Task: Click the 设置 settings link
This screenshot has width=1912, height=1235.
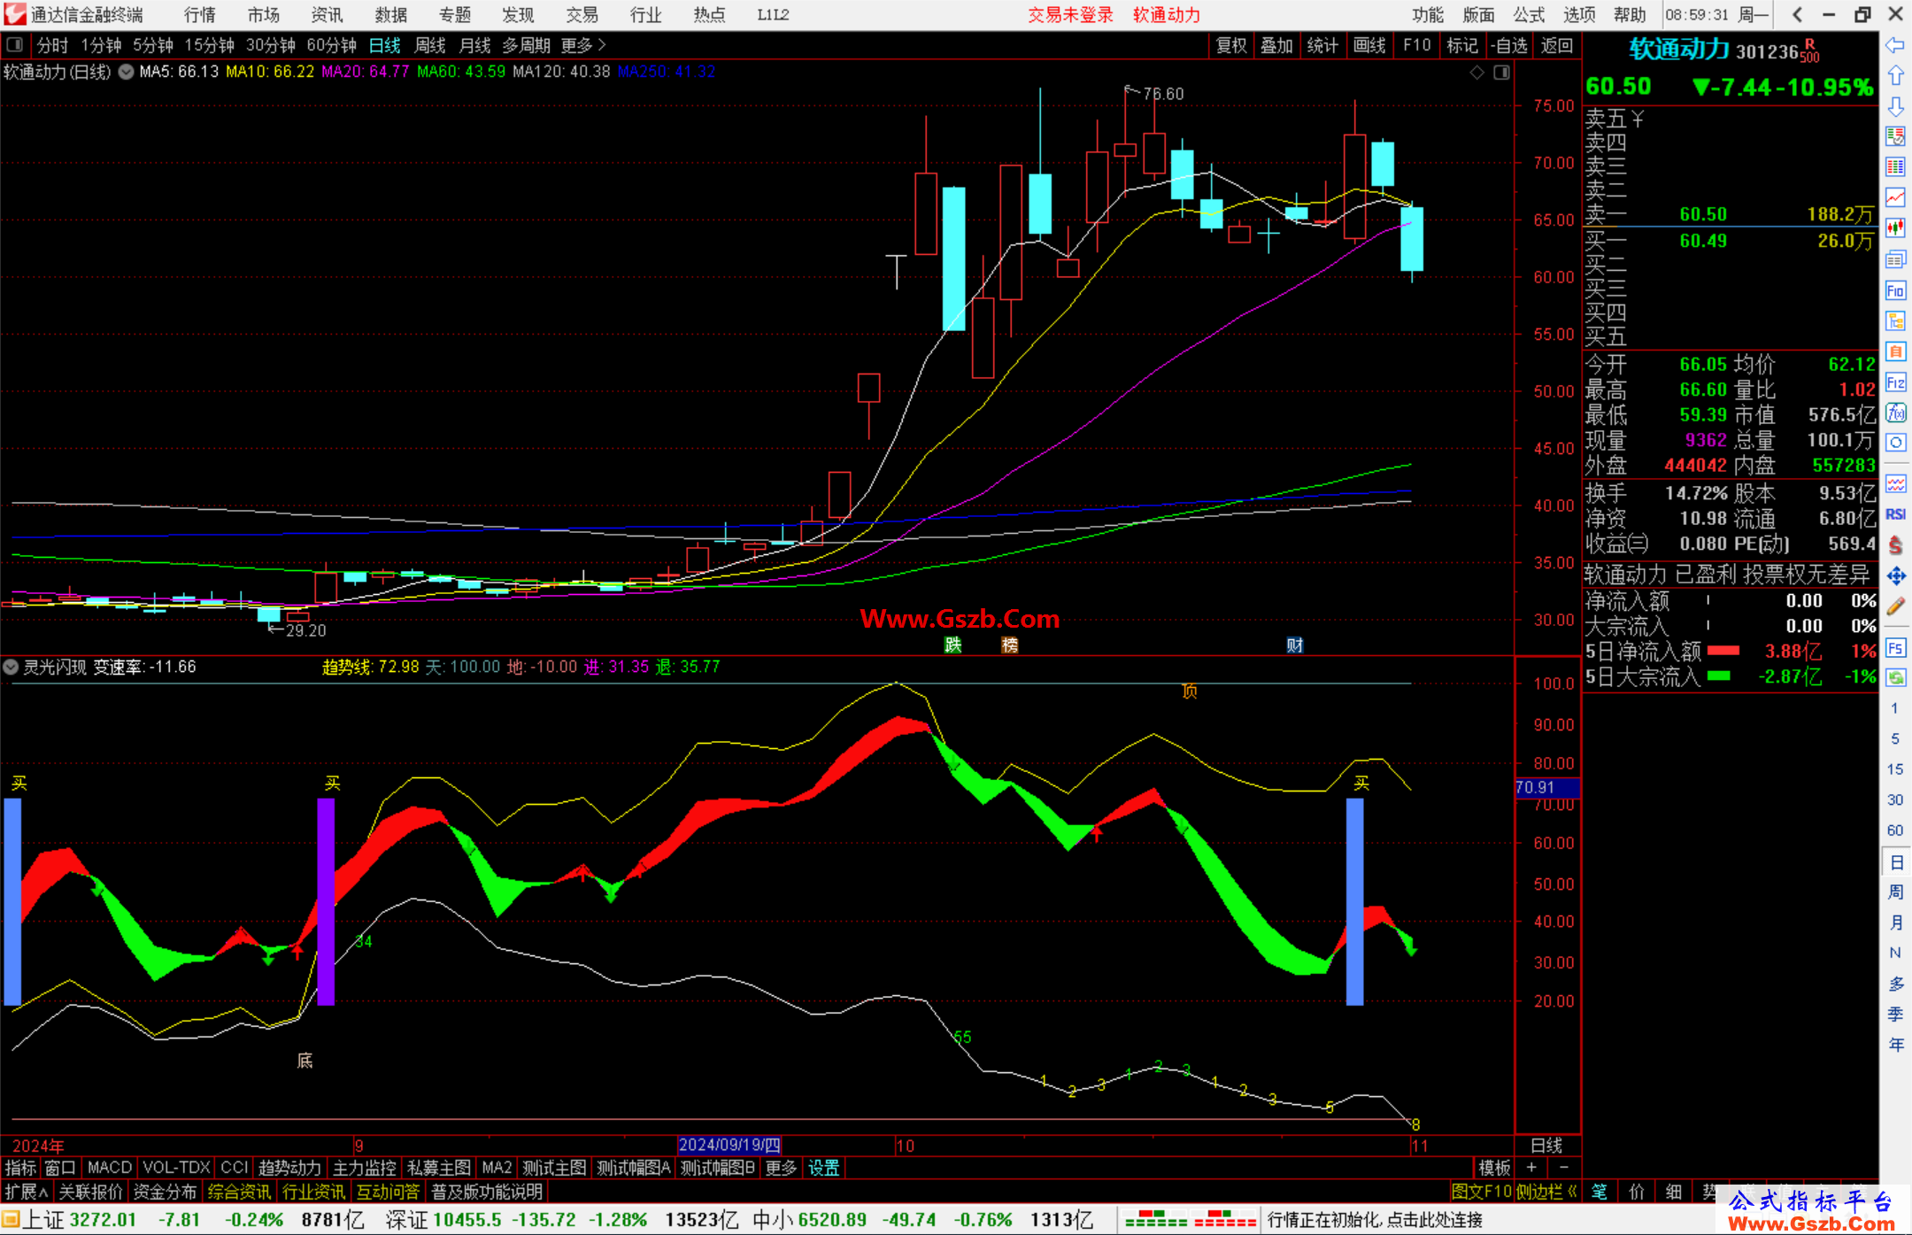Action: (824, 1168)
